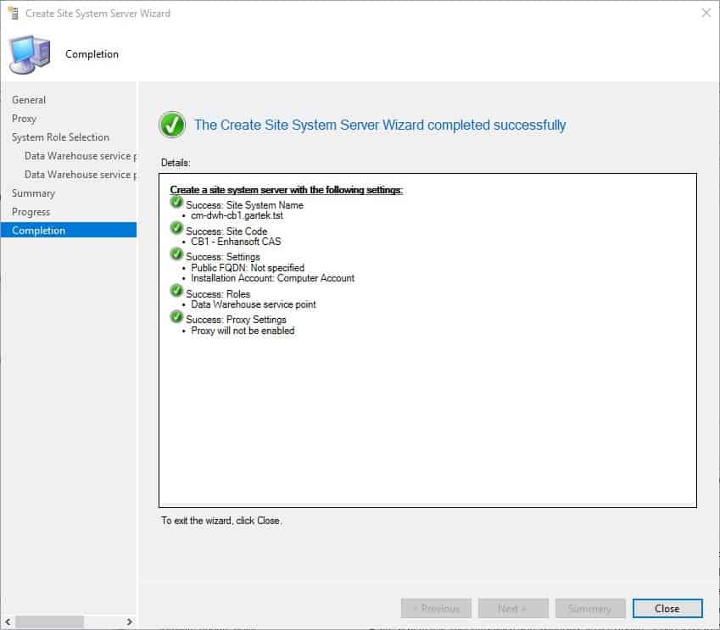The height and width of the screenshot is (630, 720).
Task: Click the success icon beside Settings
Action: [176, 254]
